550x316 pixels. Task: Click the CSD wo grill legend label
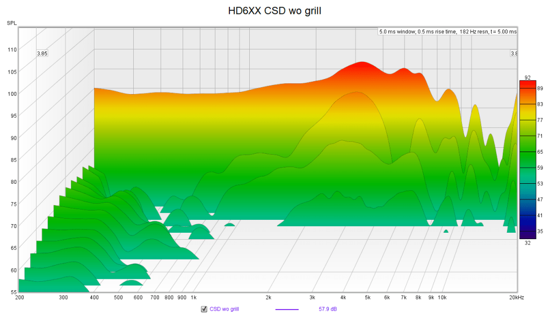(224, 309)
